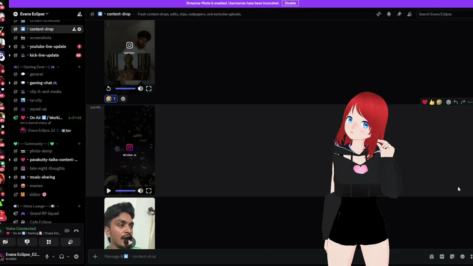This screenshot has height=266, width=473.
Task: Show the member list
Action: pos(409,14)
